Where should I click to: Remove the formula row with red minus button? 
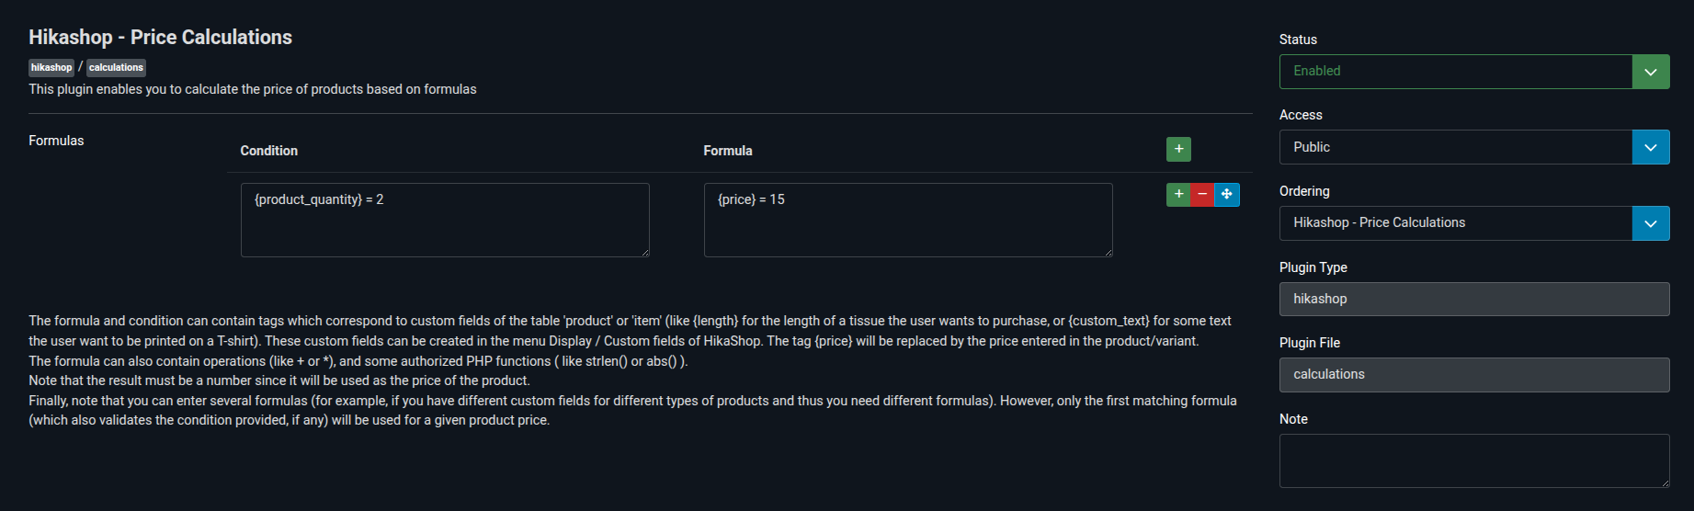[x=1202, y=195]
